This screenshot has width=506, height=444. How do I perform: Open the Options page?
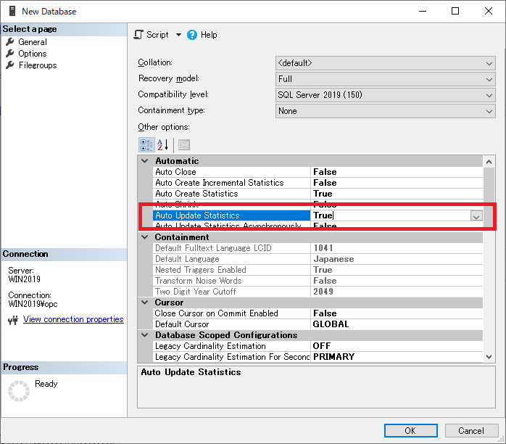coord(33,54)
